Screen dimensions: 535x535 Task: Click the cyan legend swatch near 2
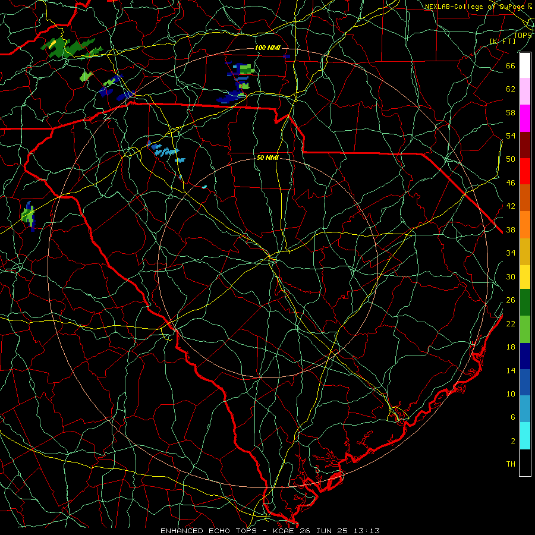click(525, 436)
